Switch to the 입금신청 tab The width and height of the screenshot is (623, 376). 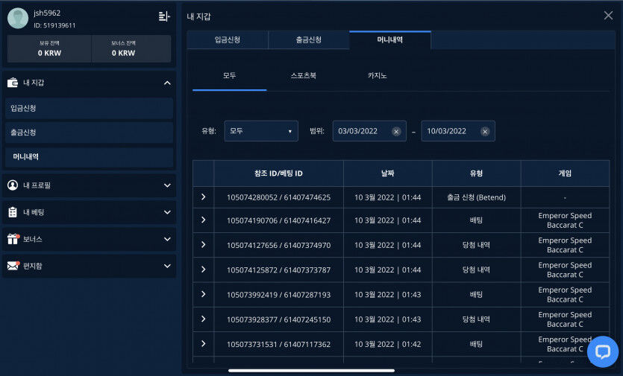tap(228, 40)
